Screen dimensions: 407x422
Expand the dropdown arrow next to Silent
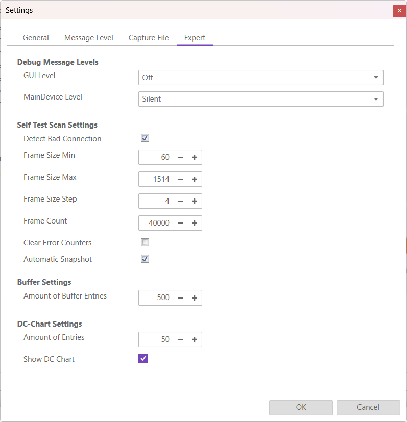376,98
